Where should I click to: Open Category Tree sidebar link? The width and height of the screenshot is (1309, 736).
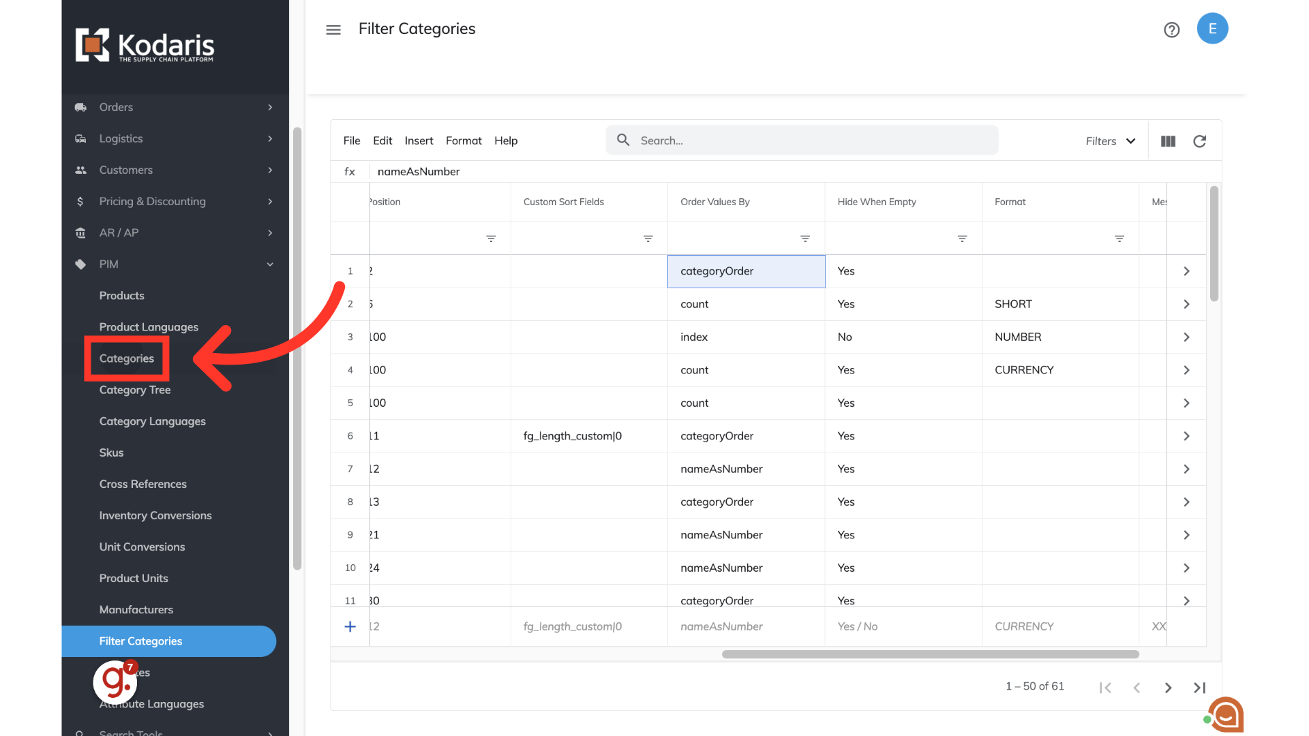tap(135, 390)
